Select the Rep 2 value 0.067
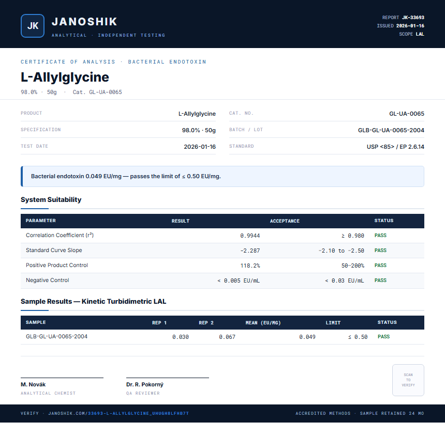Screen dimensions: 445x437 [x=227, y=337]
